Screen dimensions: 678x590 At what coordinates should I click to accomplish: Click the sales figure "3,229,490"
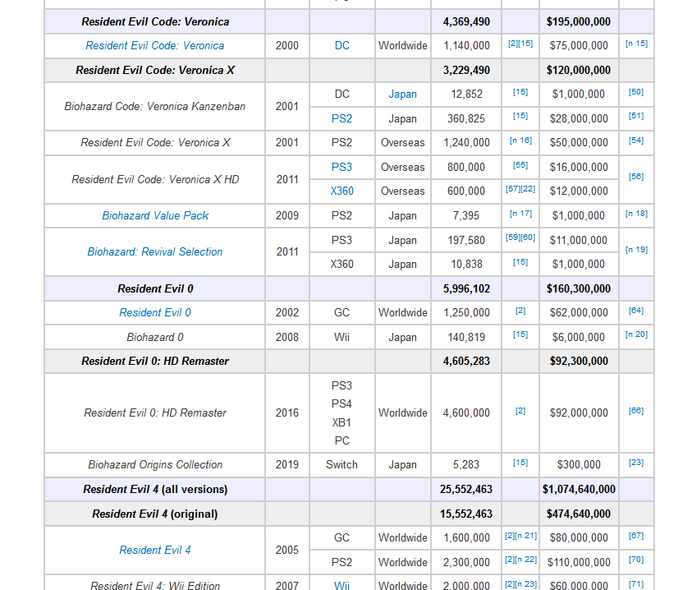466,70
